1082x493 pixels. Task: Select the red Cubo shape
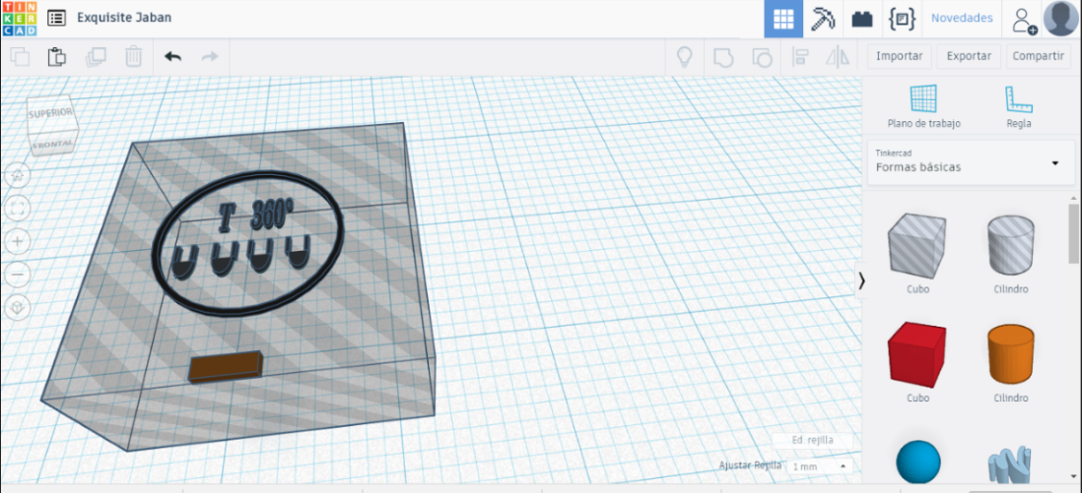point(917,354)
